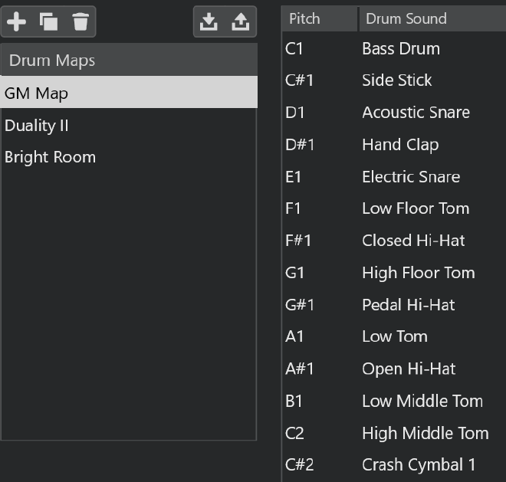Click the Drum Sound column header
Image resolution: width=506 pixels, height=482 pixels.
(x=432, y=18)
